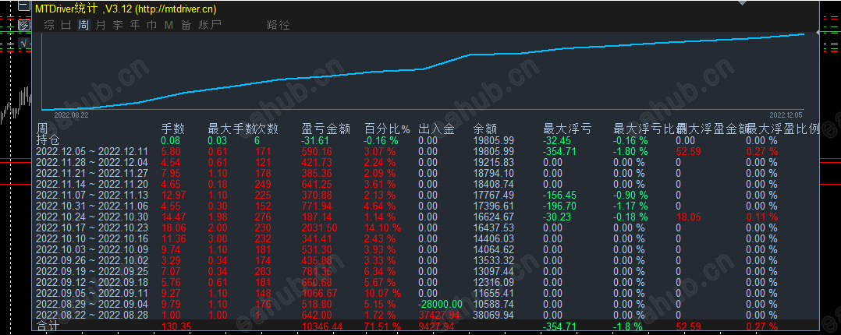This screenshot has height=335, width=841.
Task: Switch to the 日 daily tab
Action: [x=66, y=25]
